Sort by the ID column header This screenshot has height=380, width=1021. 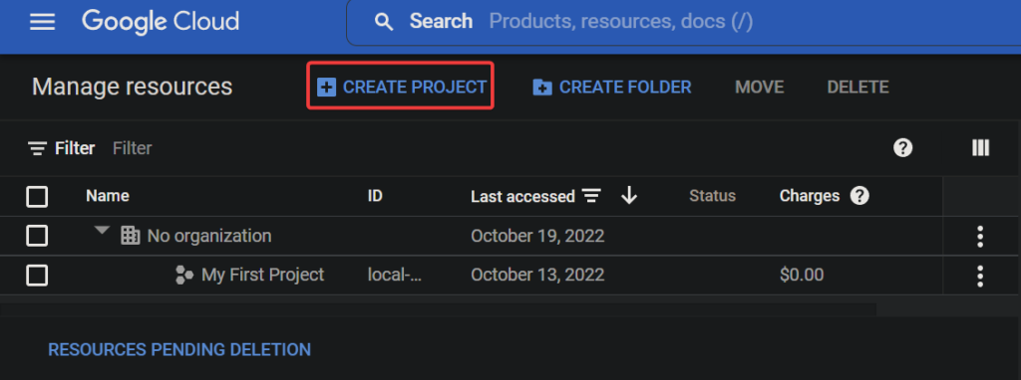[375, 196]
